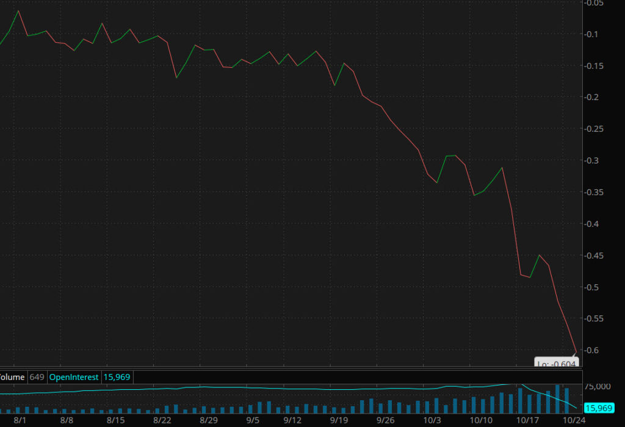
Task: Select the 9/19 date on time axis
Action: pyautogui.click(x=339, y=420)
